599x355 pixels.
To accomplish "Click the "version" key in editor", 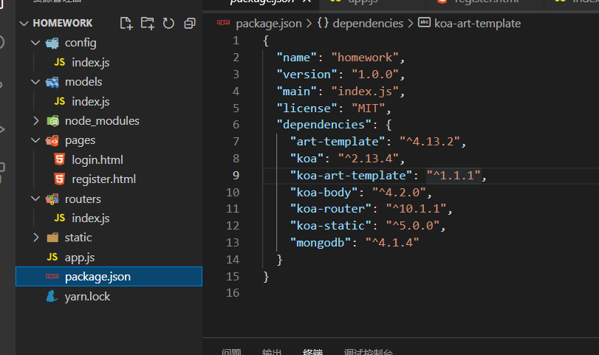I will 307,75.
